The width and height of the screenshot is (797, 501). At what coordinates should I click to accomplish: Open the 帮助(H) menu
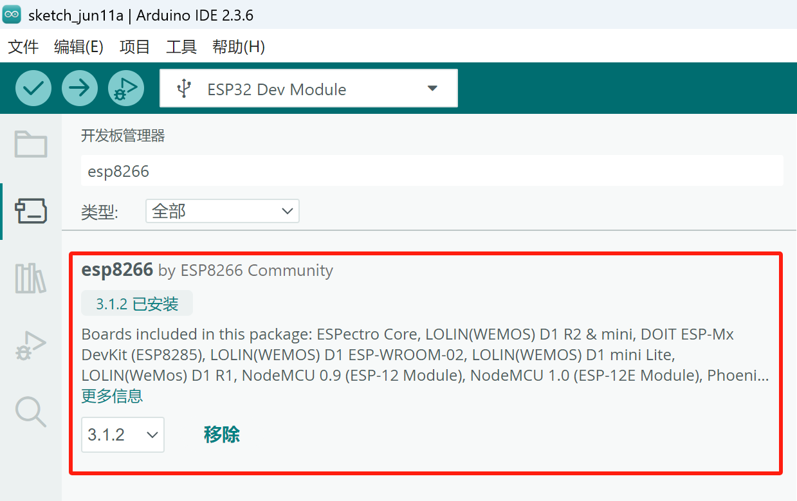pyautogui.click(x=239, y=46)
